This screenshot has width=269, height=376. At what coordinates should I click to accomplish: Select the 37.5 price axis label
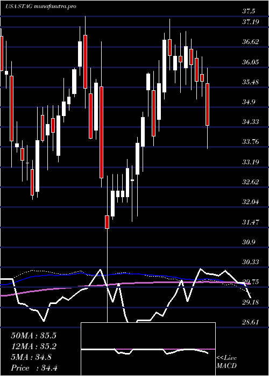click(249, 11)
